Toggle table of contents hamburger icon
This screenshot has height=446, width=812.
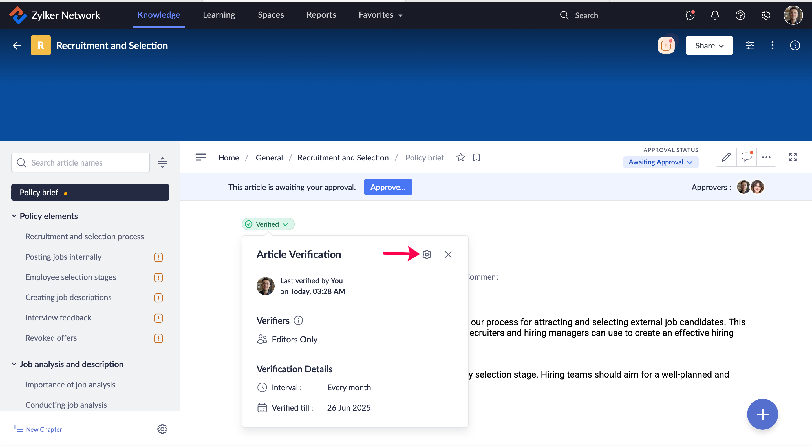point(200,157)
